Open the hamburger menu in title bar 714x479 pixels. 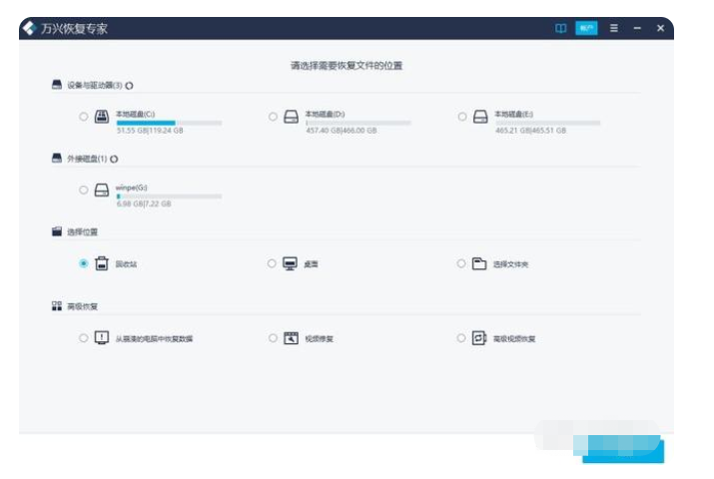[614, 28]
